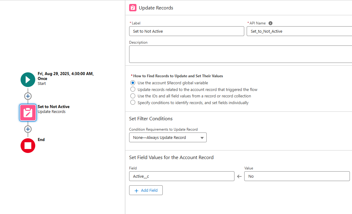Edit the API Name input field
The height and width of the screenshot is (214, 352).
[x=299, y=31]
